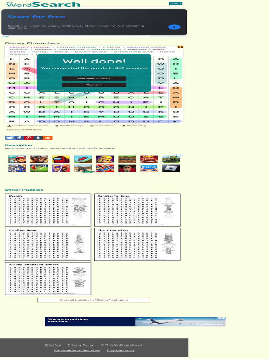
Task: Click 'CHESHIRE CAT' in the word list
Action: click(133, 52)
